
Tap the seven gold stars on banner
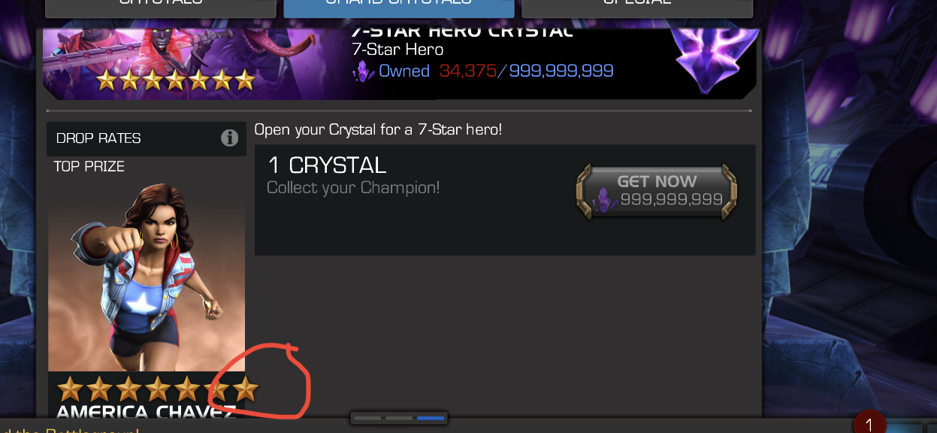[175, 79]
